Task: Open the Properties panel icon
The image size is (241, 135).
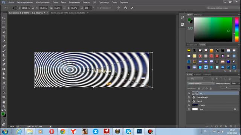Action: pos(182,24)
